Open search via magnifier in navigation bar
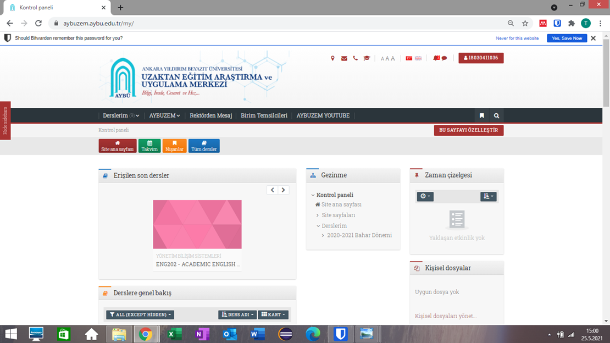610x343 pixels. point(496,115)
